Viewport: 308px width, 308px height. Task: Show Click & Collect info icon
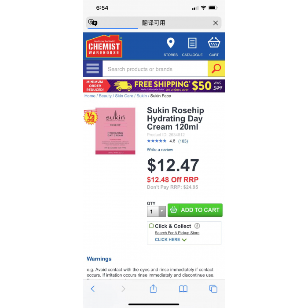pyautogui.click(x=197, y=226)
